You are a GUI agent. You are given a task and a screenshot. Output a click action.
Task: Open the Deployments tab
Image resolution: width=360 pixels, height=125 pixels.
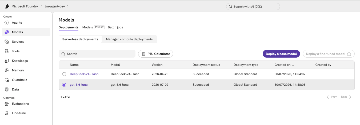click(69, 27)
